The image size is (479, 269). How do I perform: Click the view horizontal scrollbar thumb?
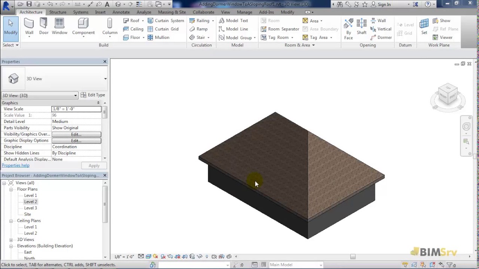353,256
